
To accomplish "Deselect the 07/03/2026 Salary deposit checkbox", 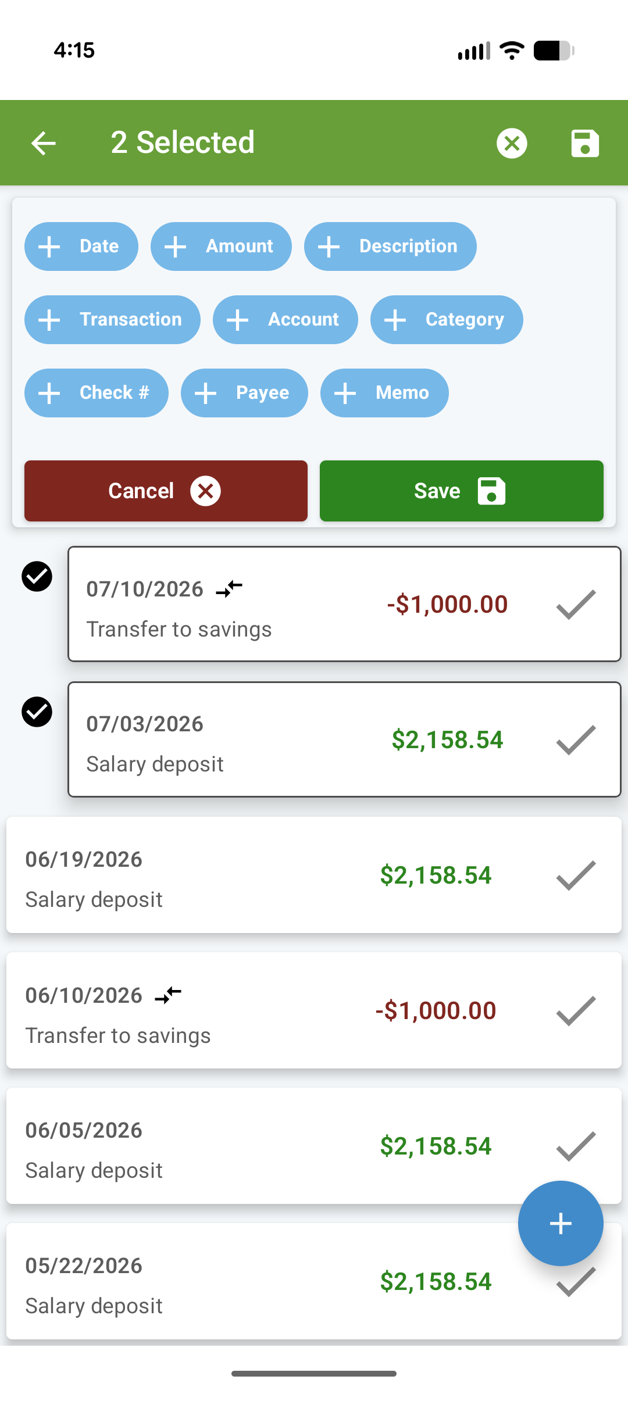I will point(37,712).
